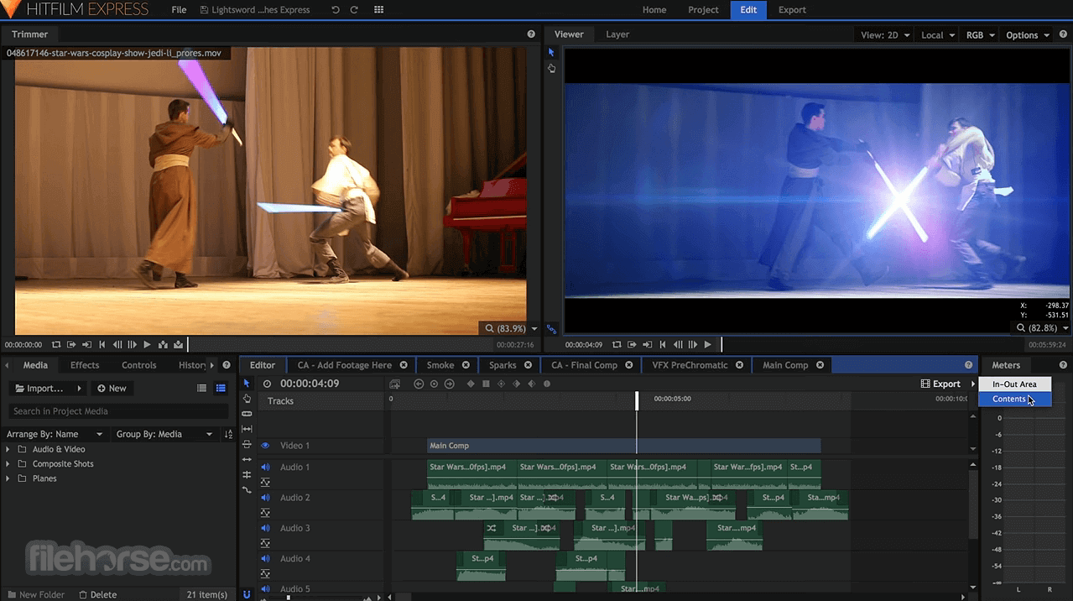The image size is (1073, 601).
Task: Click the New button in the Media panel
Action: click(112, 388)
